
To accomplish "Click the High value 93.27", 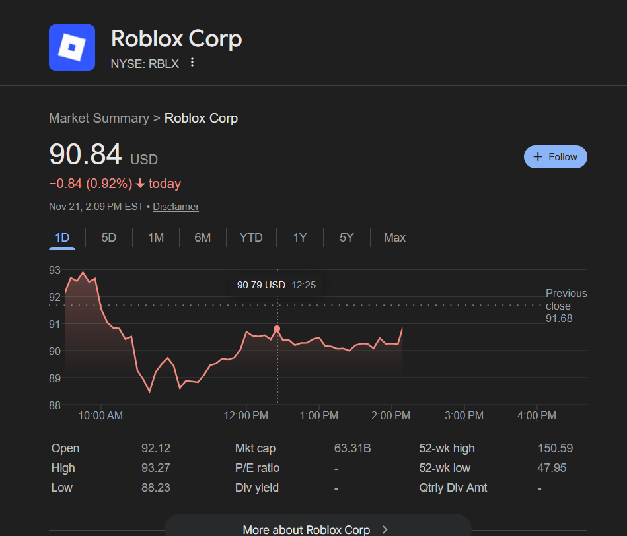I will pos(155,468).
